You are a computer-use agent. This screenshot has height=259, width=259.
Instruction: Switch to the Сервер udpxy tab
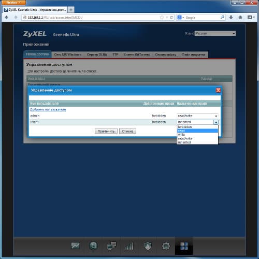tap(166, 54)
